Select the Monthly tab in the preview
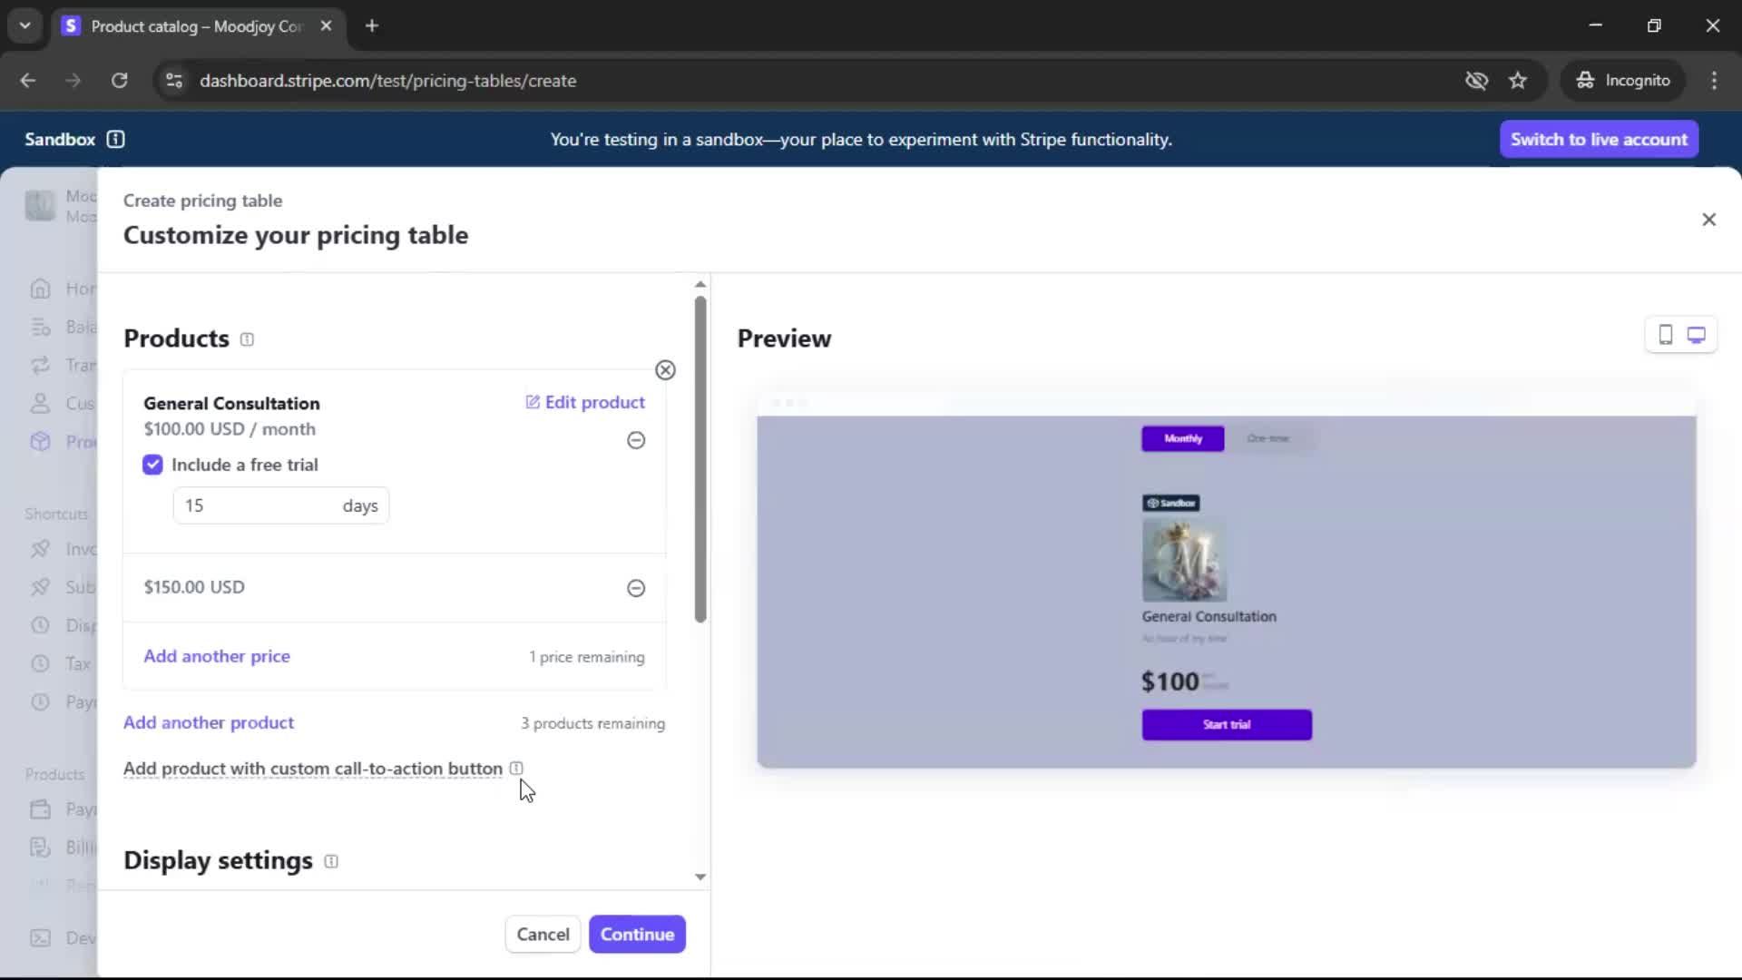Viewport: 1742px width, 980px height. [x=1182, y=438]
